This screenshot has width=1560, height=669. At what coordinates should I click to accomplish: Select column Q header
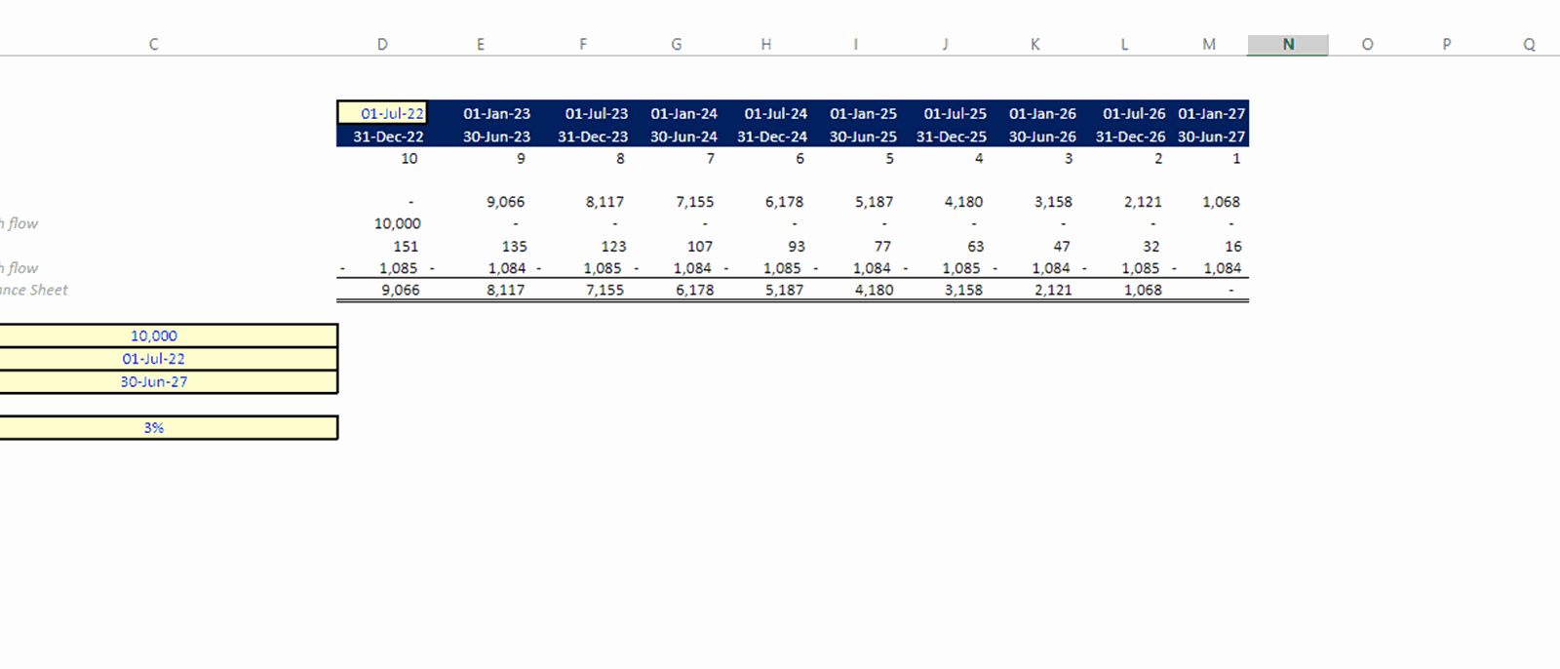pos(1528,45)
